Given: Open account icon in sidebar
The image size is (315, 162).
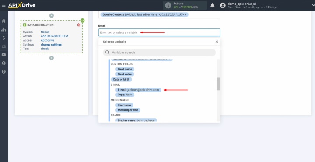Looking at the screenshot, I should [3, 63].
